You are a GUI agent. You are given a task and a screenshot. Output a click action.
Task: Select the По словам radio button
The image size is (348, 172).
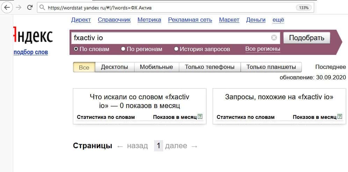(76, 49)
